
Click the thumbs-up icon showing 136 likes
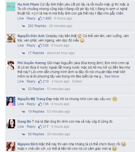40,104
